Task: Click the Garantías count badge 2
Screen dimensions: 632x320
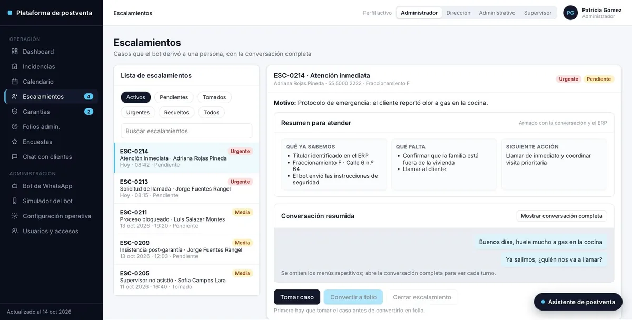Action: tap(88, 112)
